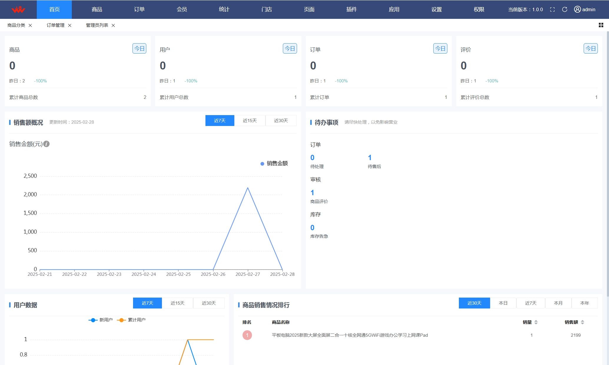Toggle the 销售金额 chart legend

pos(274,163)
